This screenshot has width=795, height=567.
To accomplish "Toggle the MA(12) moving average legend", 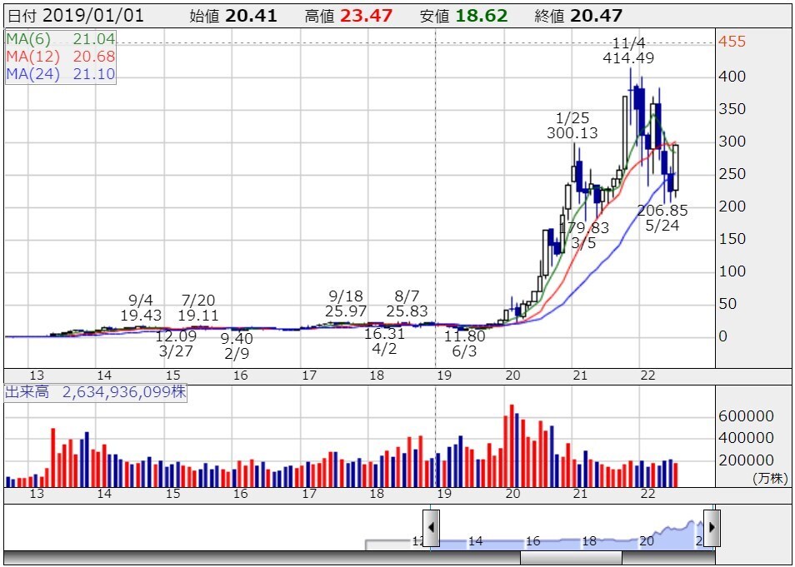I will point(60,57).
